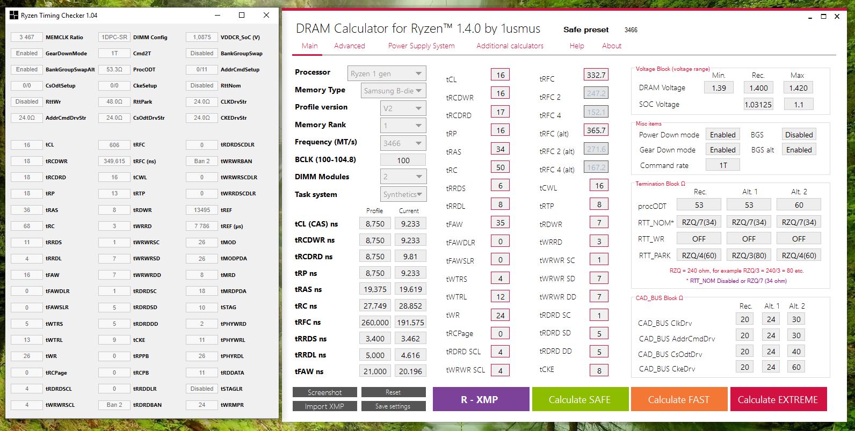Click the RttPark value 48.0Ω
The image size is (855, 431).
(x=114, y=101)
